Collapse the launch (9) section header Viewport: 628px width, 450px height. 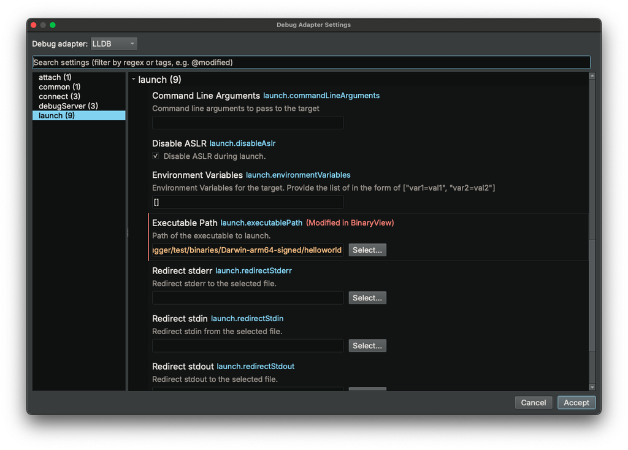pos(134,80)
